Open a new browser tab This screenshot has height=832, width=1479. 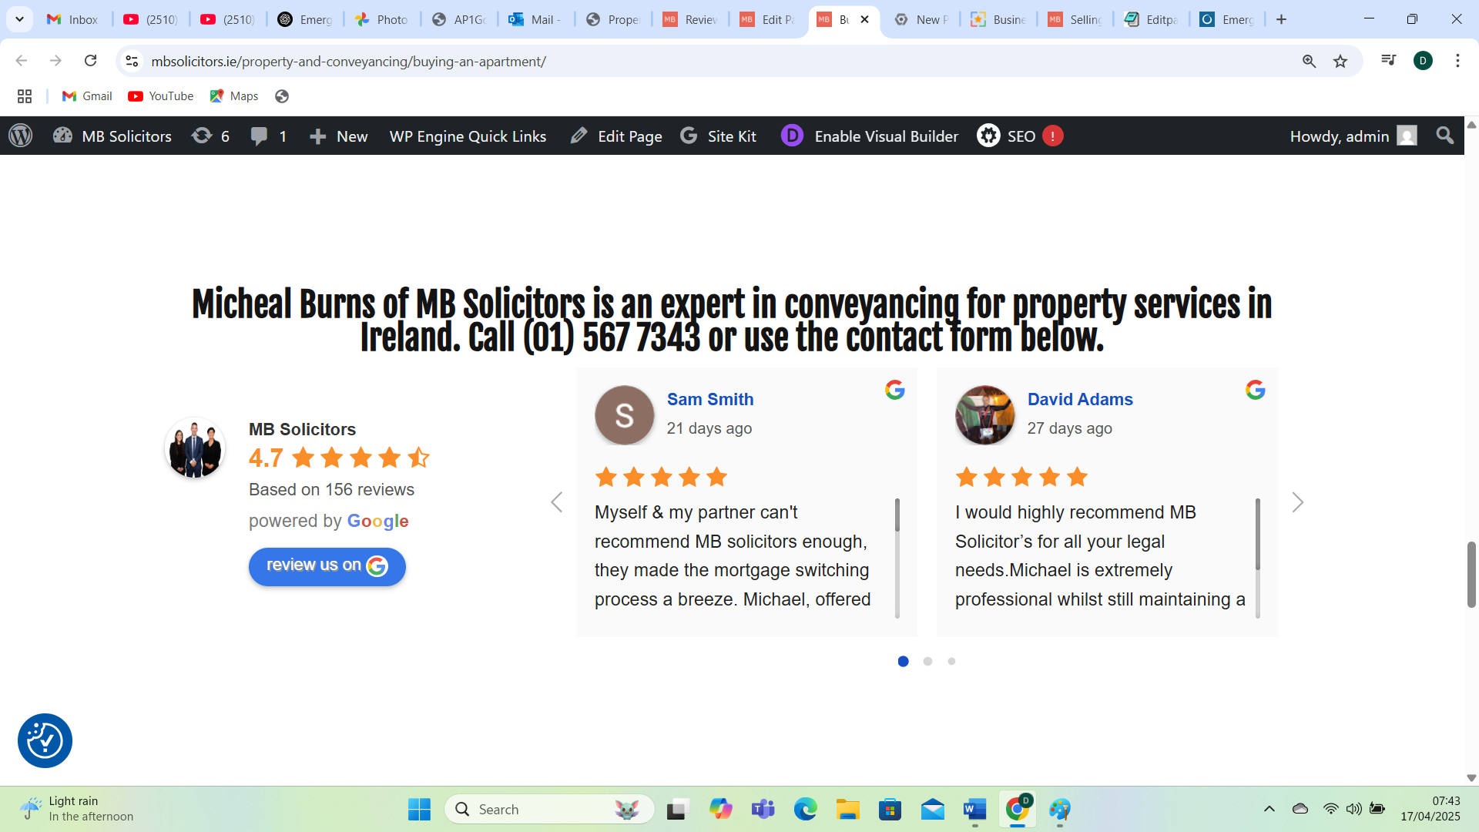coord(1281,19)
